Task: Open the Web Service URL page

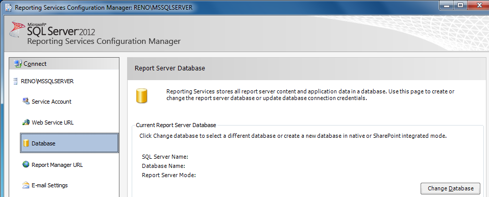Action: 53,122
